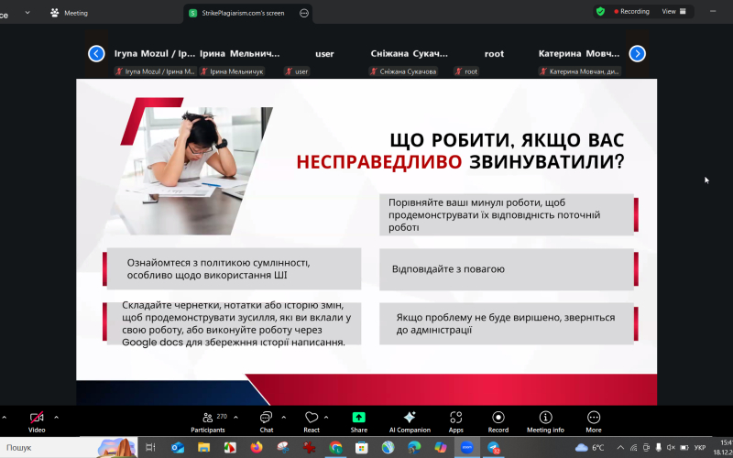Change layout using the View button
Screen dimensions: 733x458
pos(673,12)
